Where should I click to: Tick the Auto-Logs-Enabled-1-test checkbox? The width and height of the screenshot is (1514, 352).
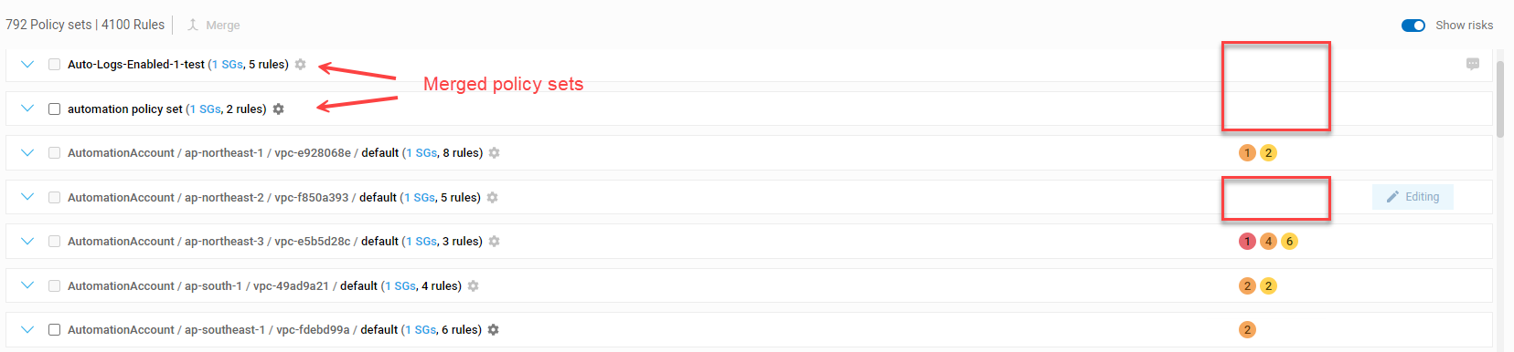click(54, 65)
